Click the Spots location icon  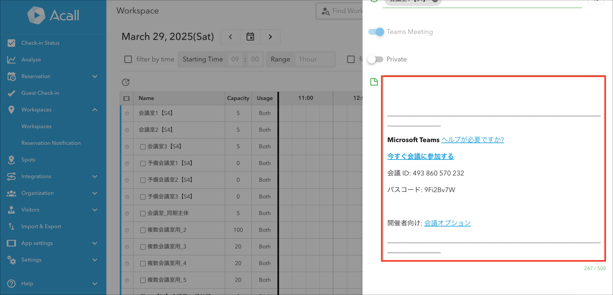pyautogui.click(x=11, y=160)
